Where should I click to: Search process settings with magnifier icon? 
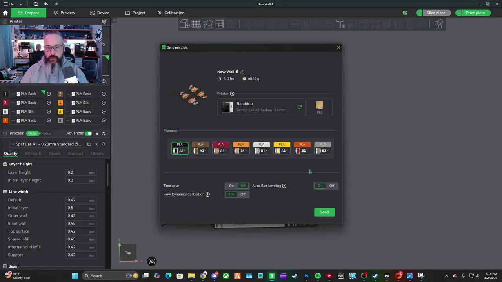[104, 144]
